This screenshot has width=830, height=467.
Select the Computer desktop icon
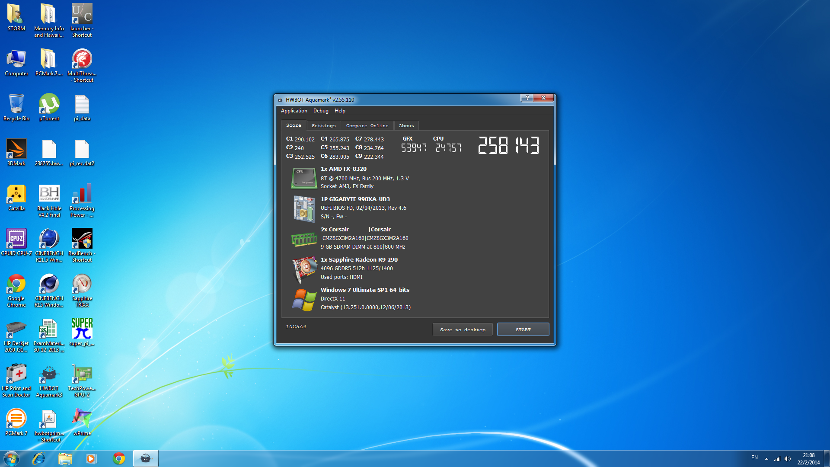point(16,63)
